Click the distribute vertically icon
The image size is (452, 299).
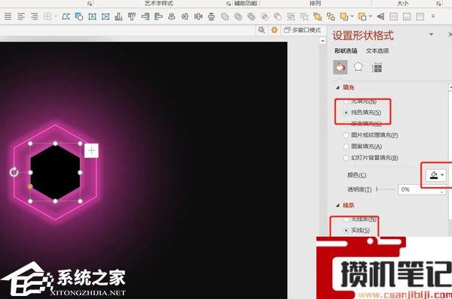(x=211, y=17)
